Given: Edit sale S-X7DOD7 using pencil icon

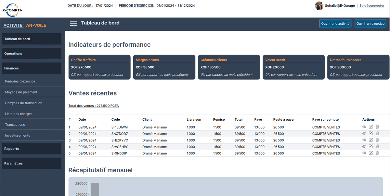Looking at the screenshot, I should pos(371,133).
